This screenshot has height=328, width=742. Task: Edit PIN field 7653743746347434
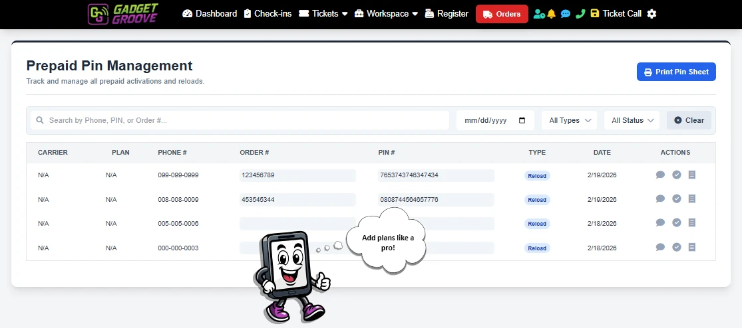pyautogui.click(x=436, y=175)
